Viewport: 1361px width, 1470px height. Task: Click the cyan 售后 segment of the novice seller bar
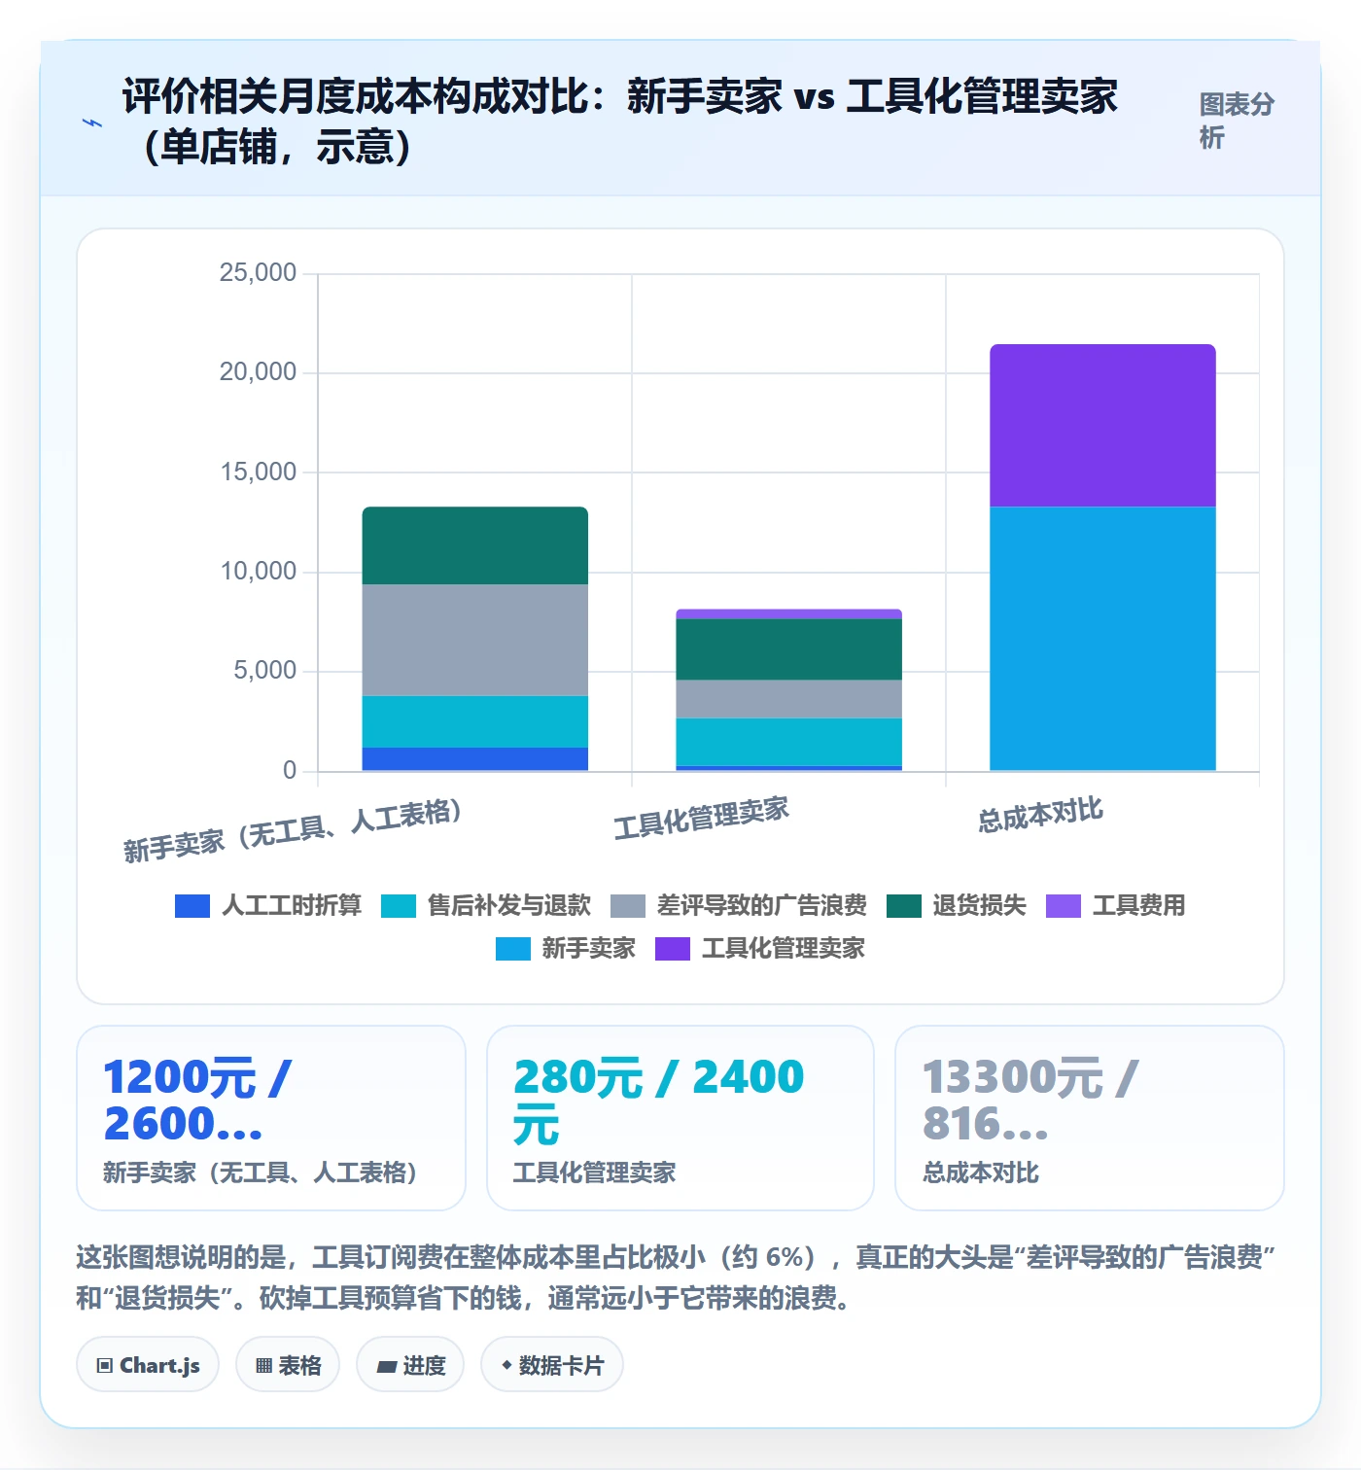tap(475, 721)
